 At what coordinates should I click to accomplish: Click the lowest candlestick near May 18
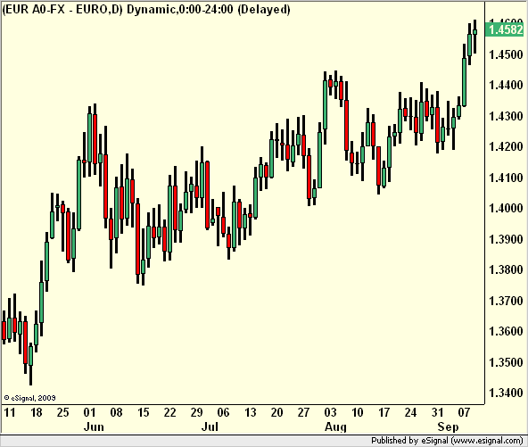[30, 364]
